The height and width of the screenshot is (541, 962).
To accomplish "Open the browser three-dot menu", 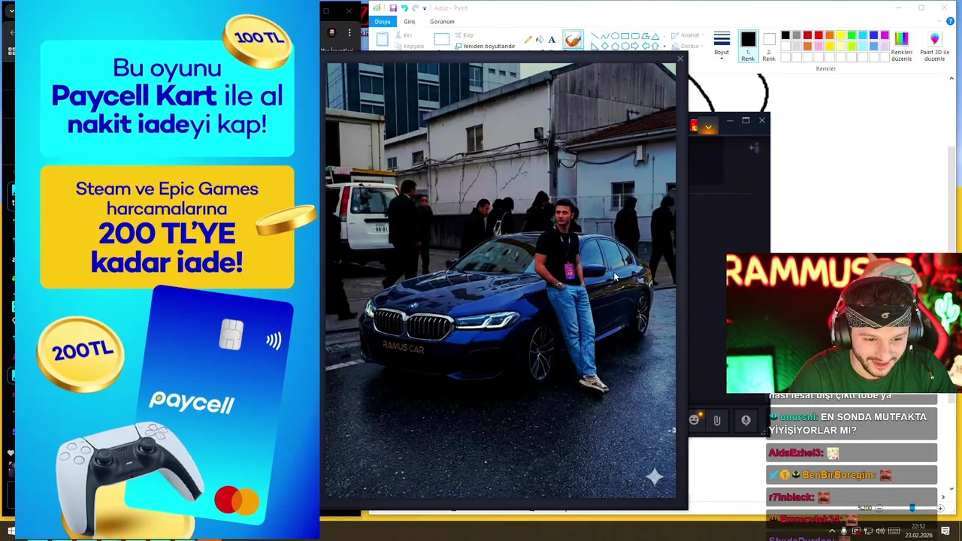I will (x=349, y=32).
